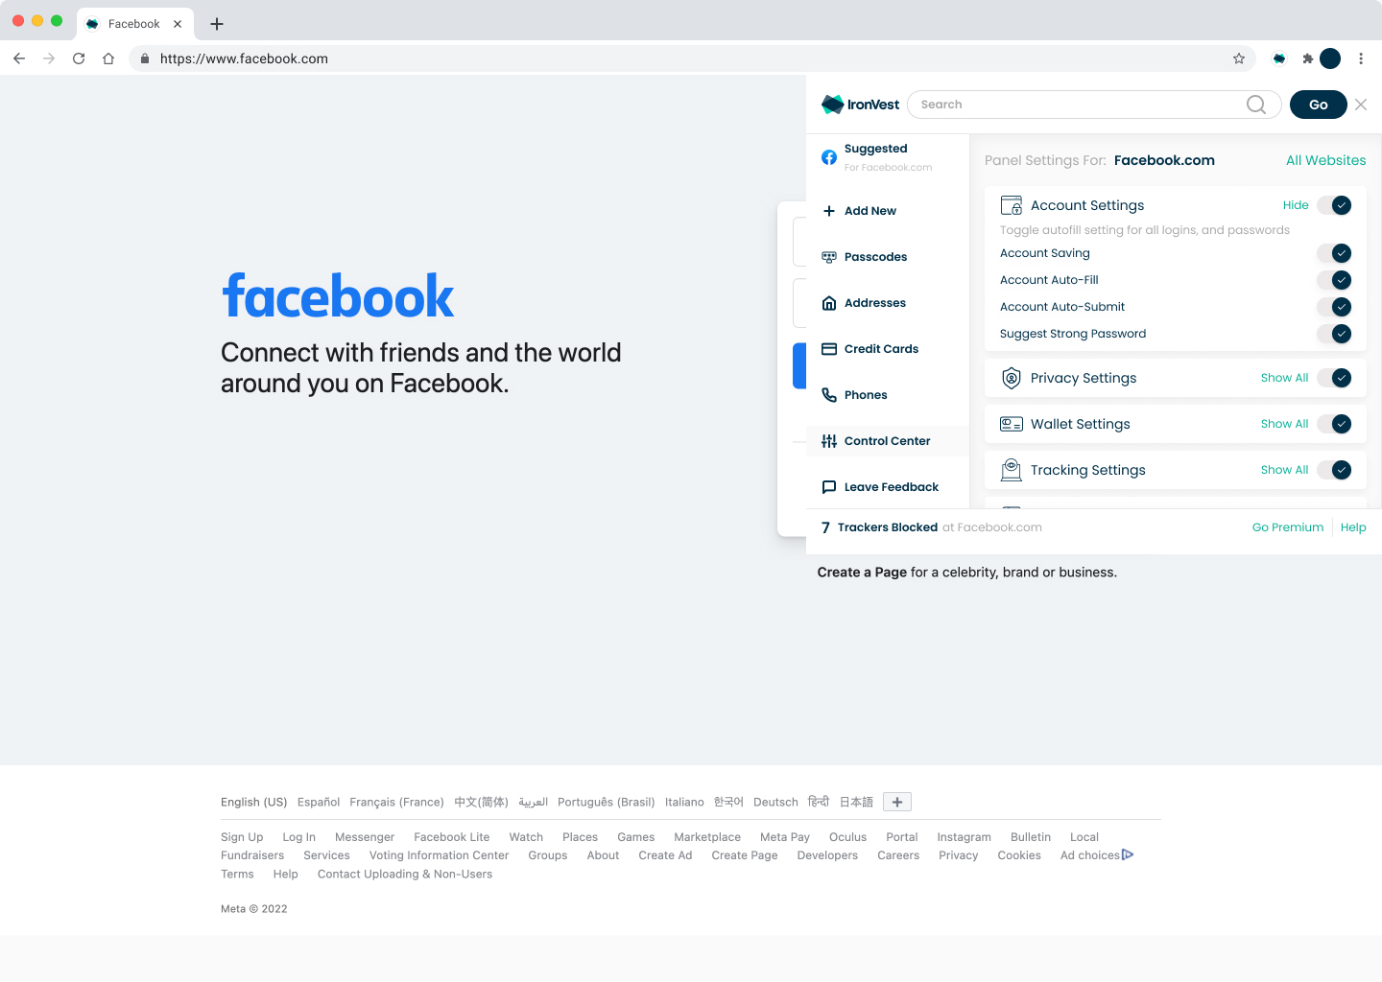
Task: Collapse Account Settings using Hide
Action: (1296, 205)
